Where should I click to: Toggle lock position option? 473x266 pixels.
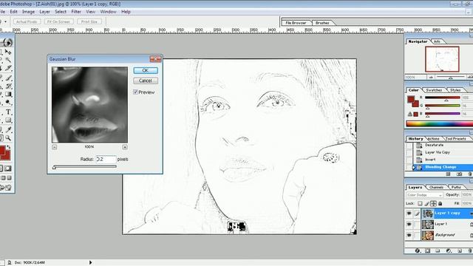[x=434, y=204]
